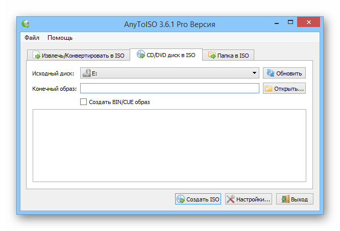Open the Помощь menu

[x=60, y=38]
